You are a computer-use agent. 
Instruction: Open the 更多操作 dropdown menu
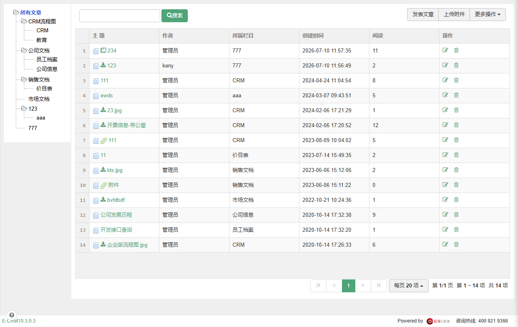[x=487, y=14]
